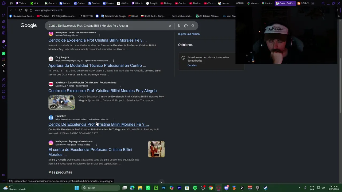This screenshot has height=192, width=342.
Task: Open Photoshop from the taskbar
Action: (164, 188)
